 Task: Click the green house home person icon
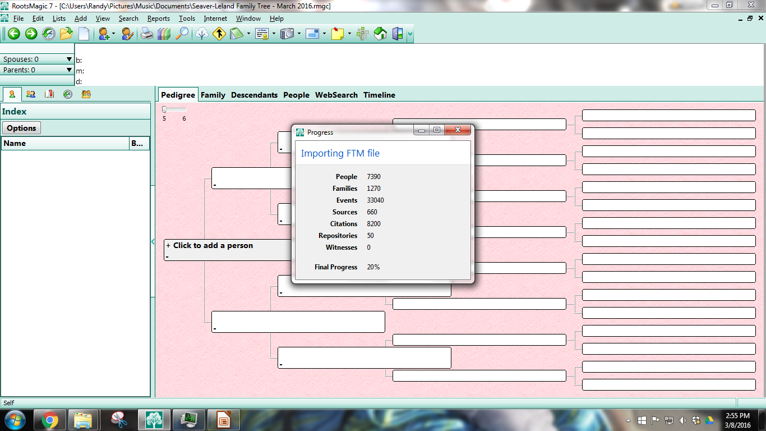tap(380, 34)
